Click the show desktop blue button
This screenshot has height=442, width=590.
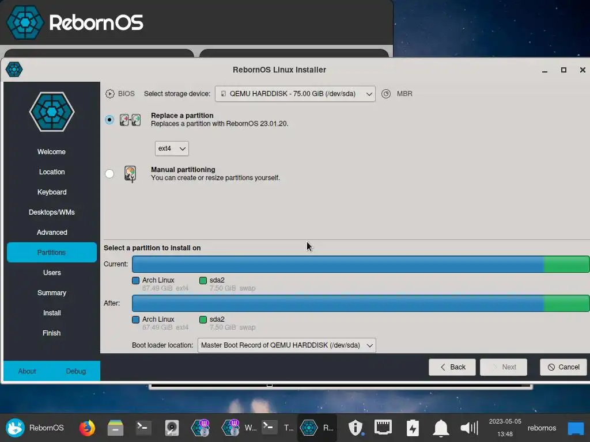click(x=576, y=428)
